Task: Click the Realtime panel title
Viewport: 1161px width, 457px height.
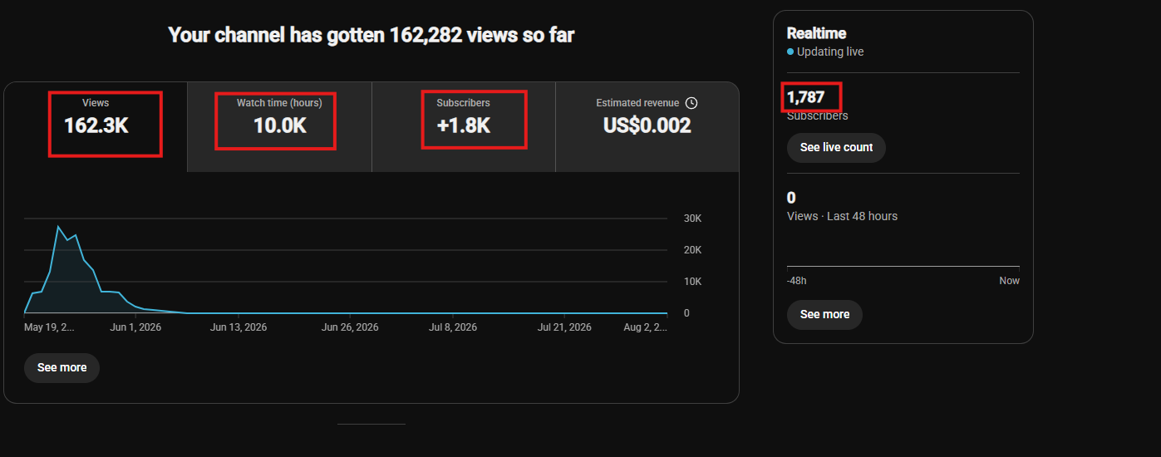Action: (x=816, y=33)
